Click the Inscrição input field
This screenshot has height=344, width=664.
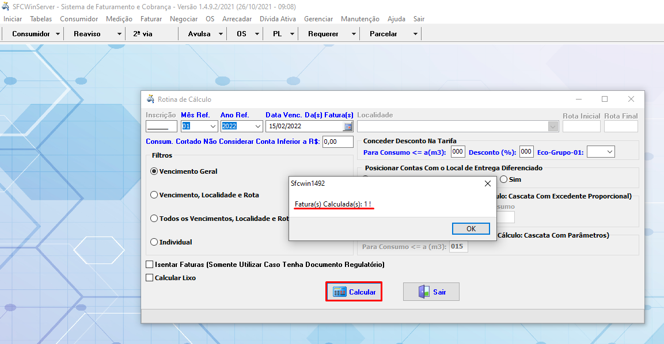(x=161, y=127)
